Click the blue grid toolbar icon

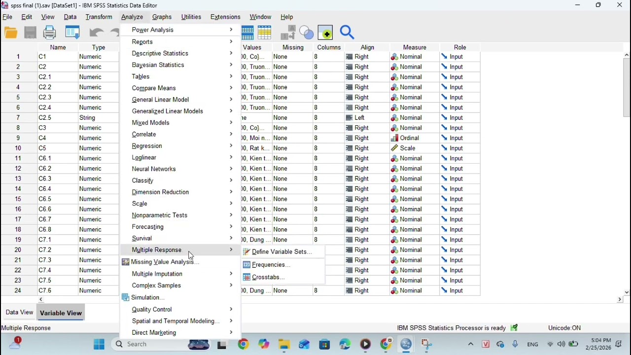(247, 33)
